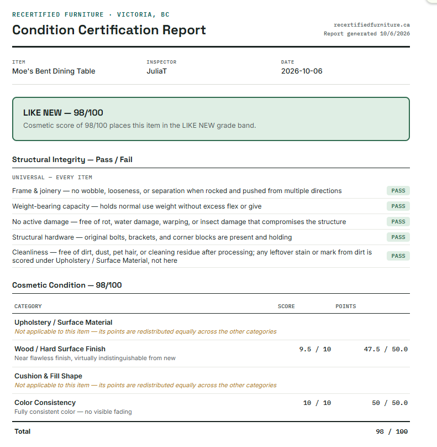
Task: Click the Total 98 / 100 value
Action: click(x=392, y=432)
